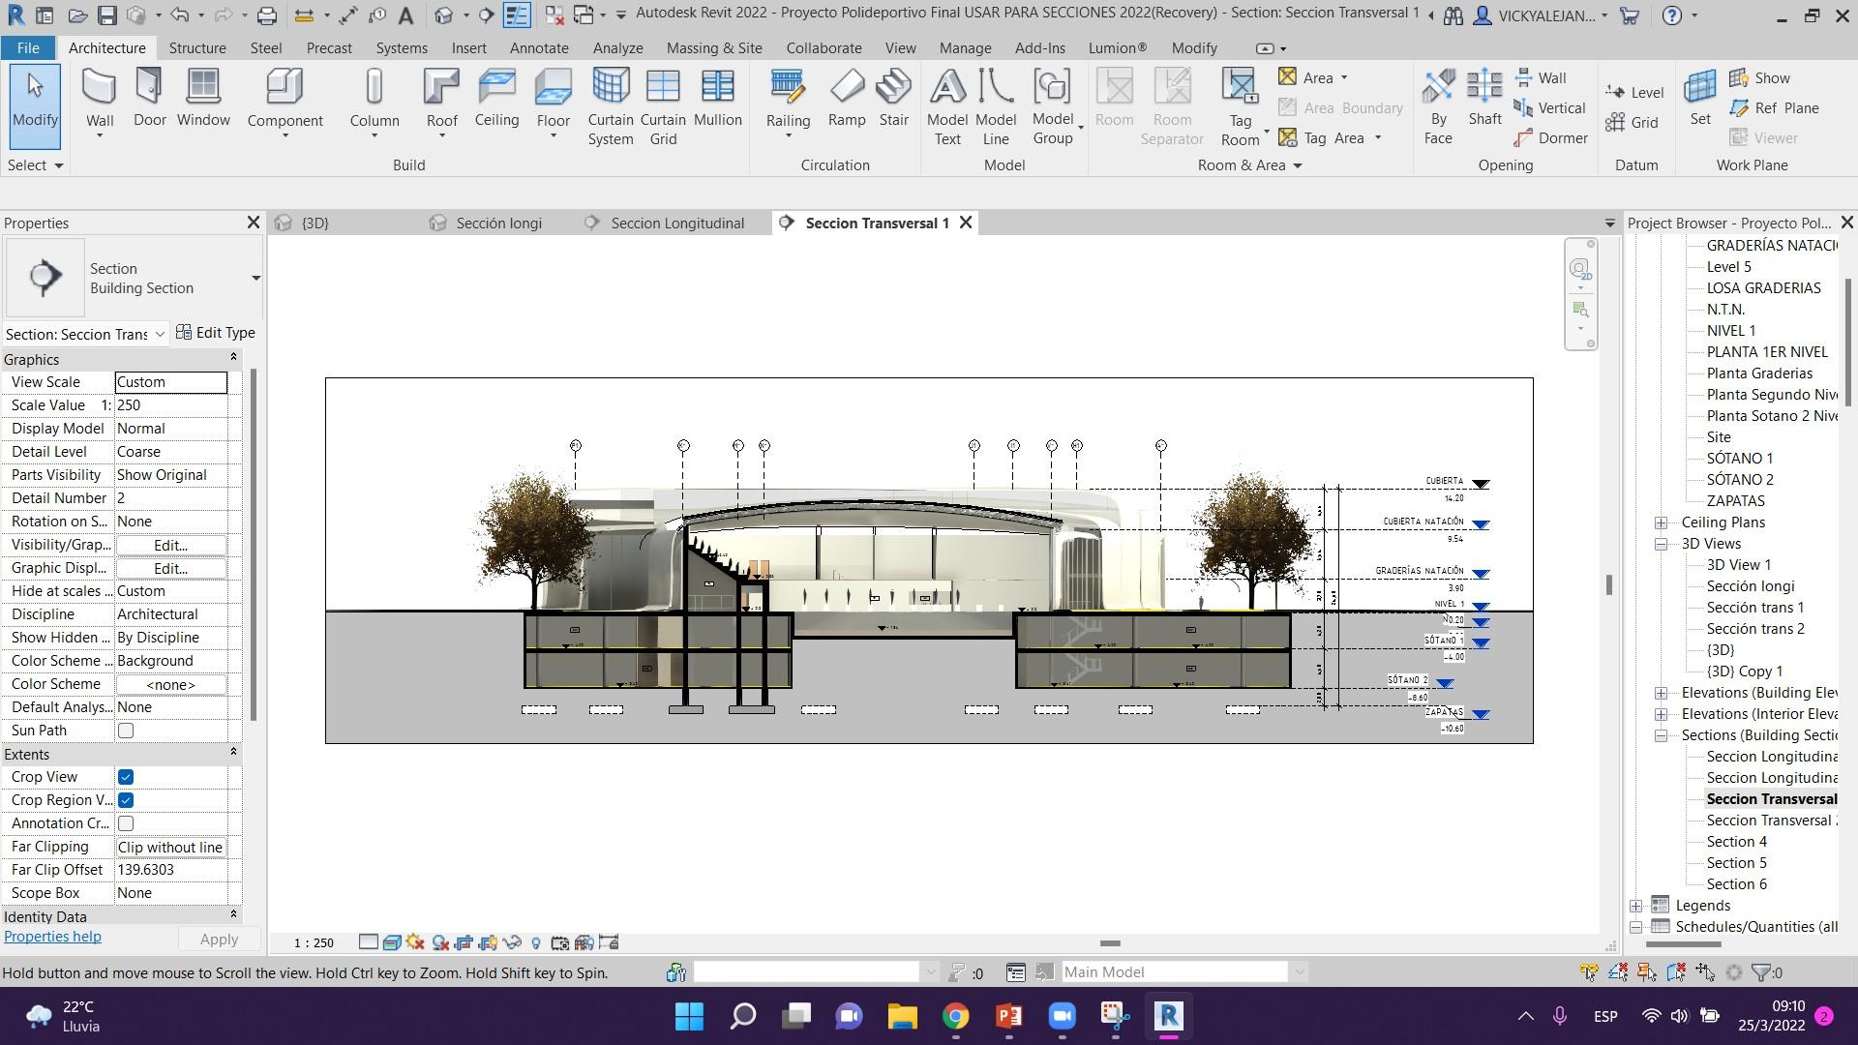Screen dimensions: 1858x1045
Task: Collapse the 3D Views tree node
Action: point(1661,544)
